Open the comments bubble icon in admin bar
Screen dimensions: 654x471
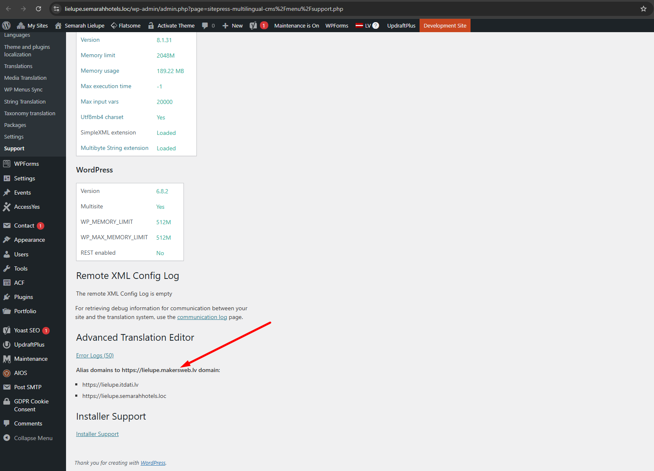tap(205, 25)
